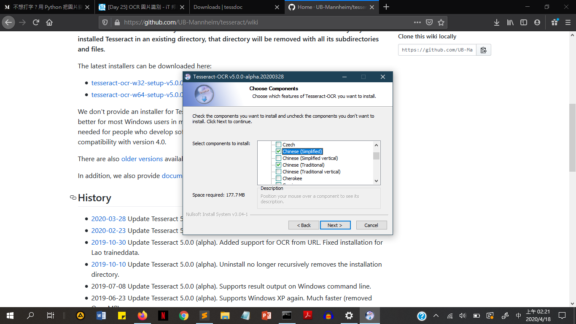The height and width of the screenshot is (324, 576).
Task: Show hidden system tray icons
Action: [436, 315]
